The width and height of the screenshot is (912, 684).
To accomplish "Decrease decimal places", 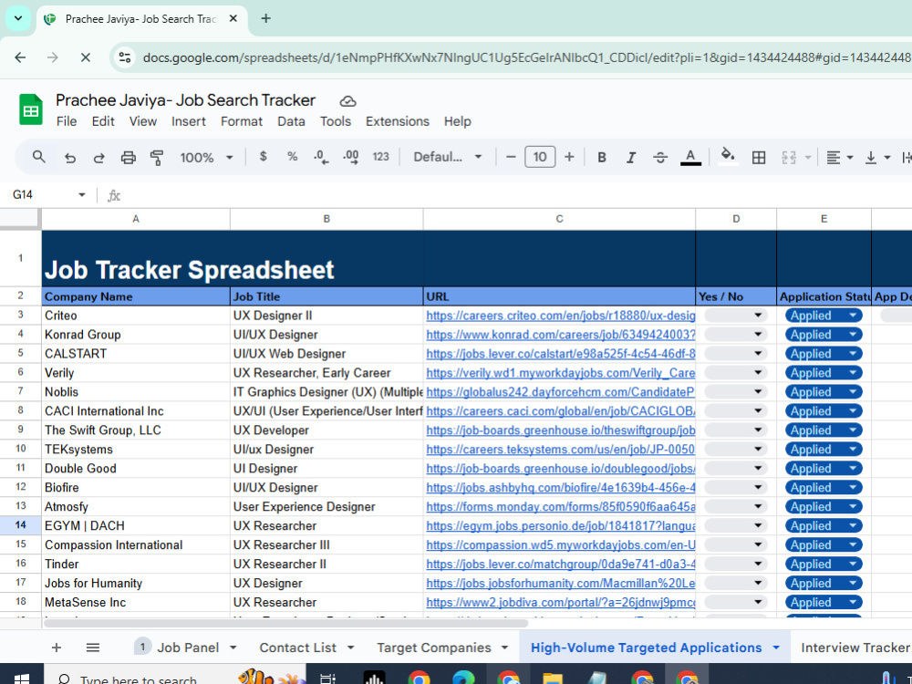I will 321,157.
